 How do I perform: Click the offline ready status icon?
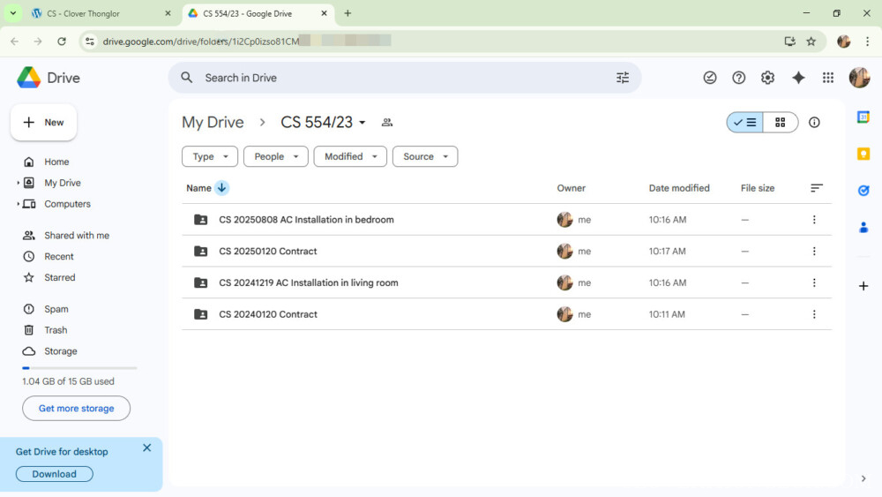[710, 78]
